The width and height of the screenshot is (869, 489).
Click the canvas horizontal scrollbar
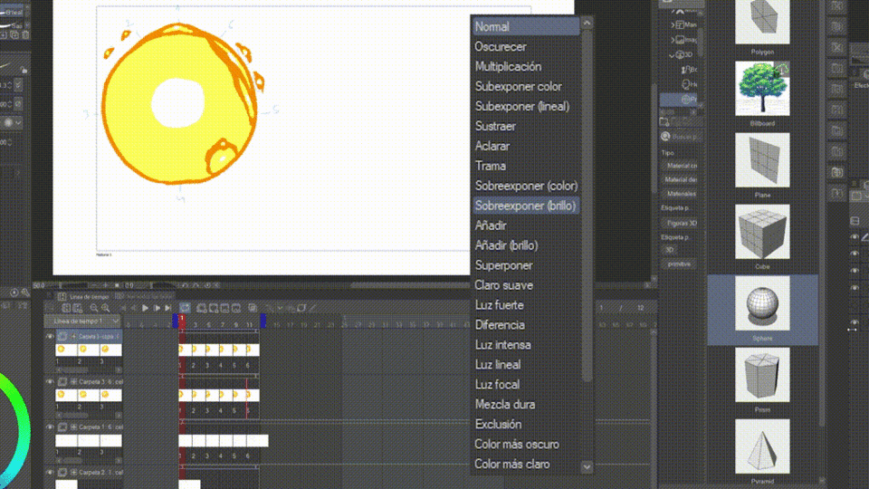[x=410, y=285]
